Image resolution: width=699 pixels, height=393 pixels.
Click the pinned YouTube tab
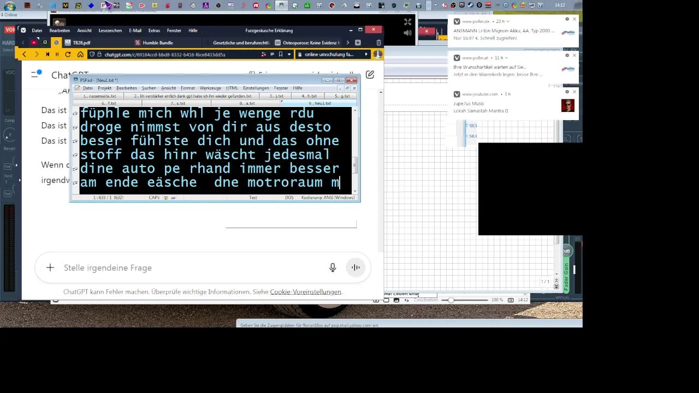tap(34, 43)
